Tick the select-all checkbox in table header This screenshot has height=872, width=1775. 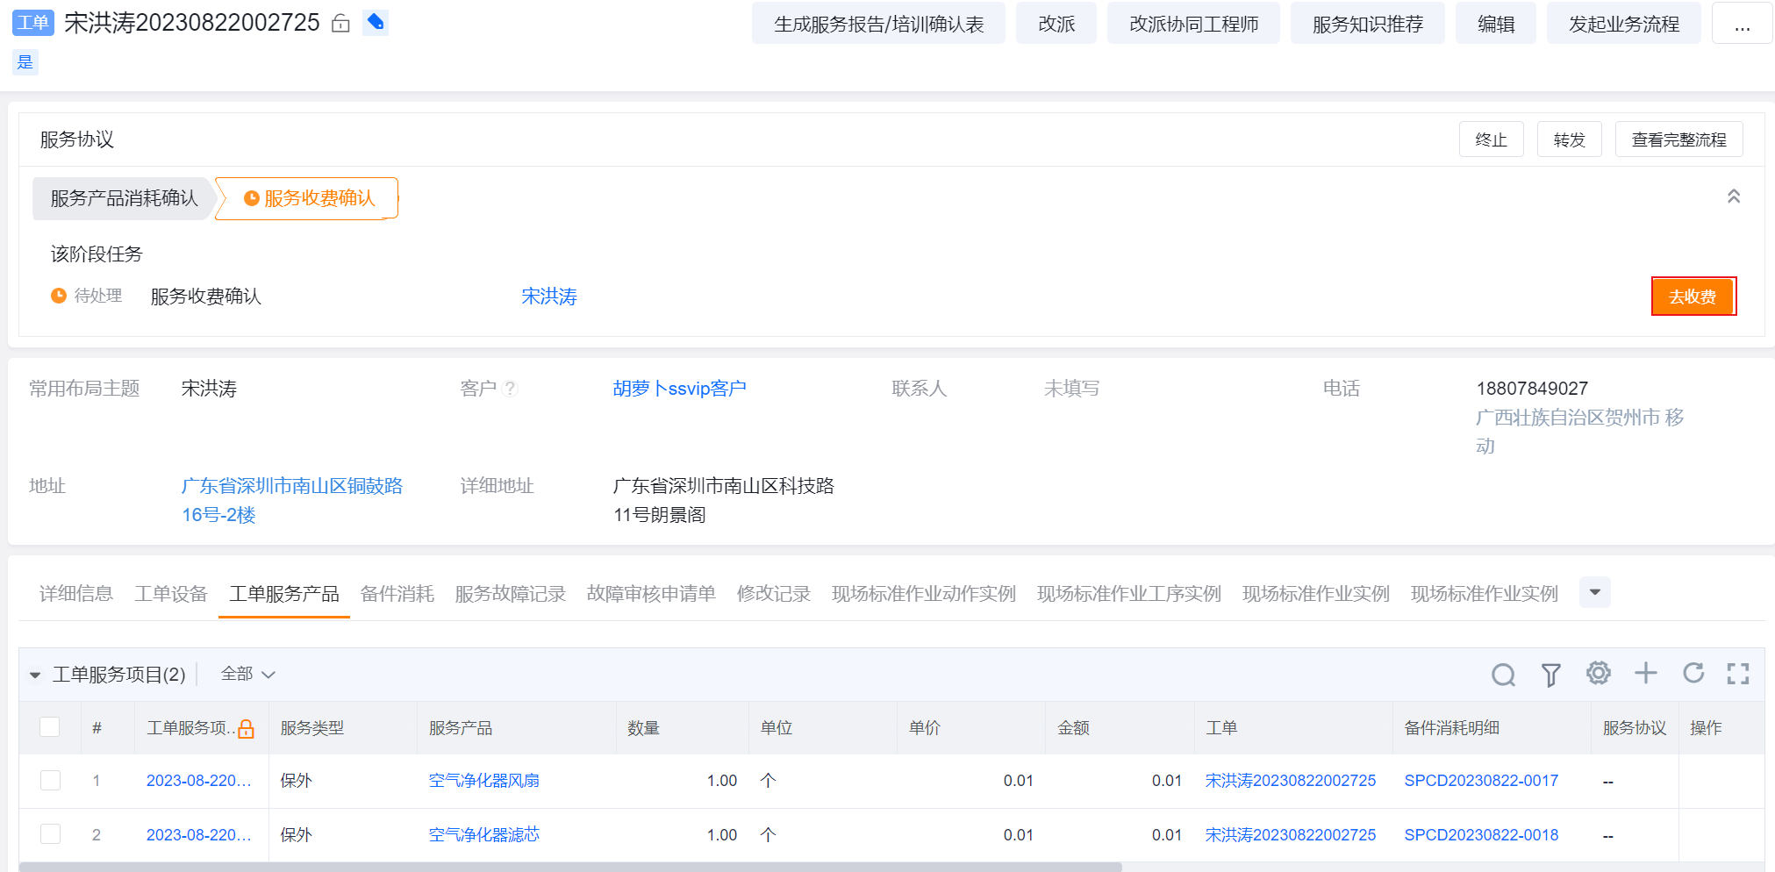click(x=50, y=726)
